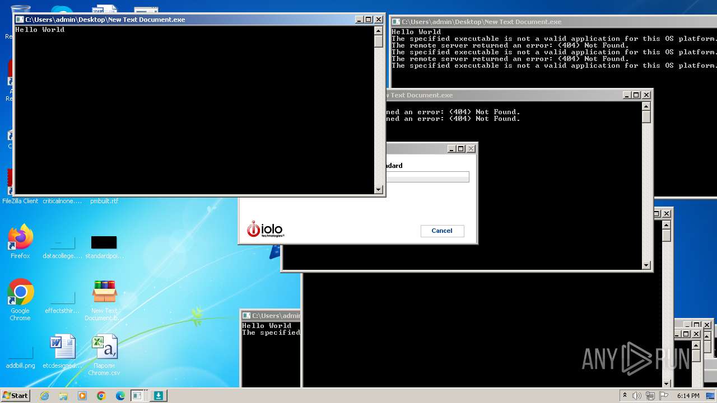Select the pmbuilt.rtf desktop file label
Viewport: 717px width, 403px height.
click(104, 201)
